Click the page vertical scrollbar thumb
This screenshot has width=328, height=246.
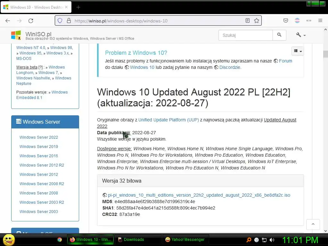(x=325, y=54)
